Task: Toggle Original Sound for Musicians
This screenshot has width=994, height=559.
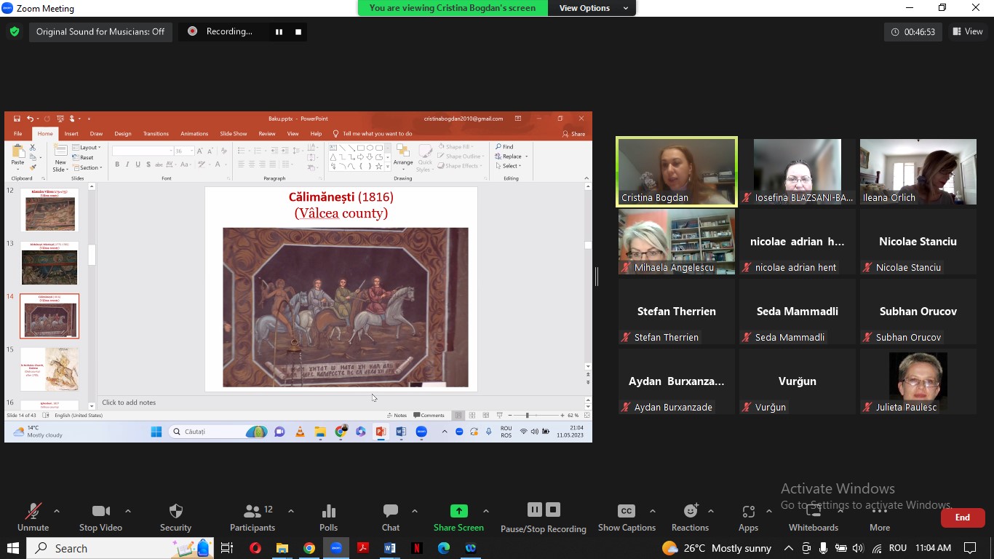Action: click(x=100, y=31)
